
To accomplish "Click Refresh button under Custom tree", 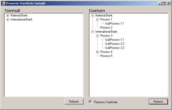I will point(158,102).
